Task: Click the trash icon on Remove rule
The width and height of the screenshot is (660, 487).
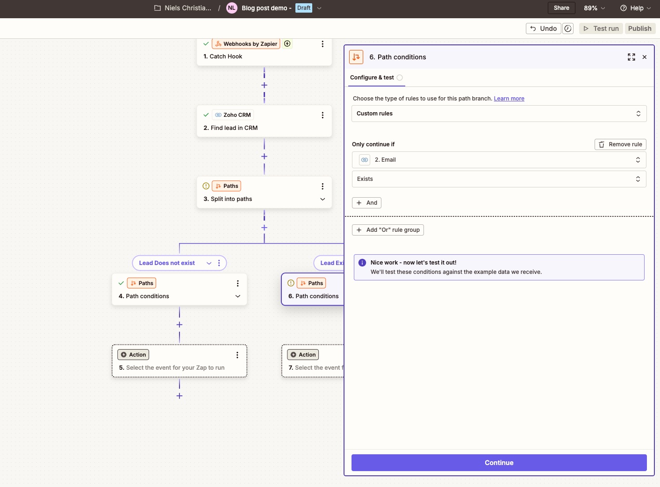Action: tap(602, 144)
